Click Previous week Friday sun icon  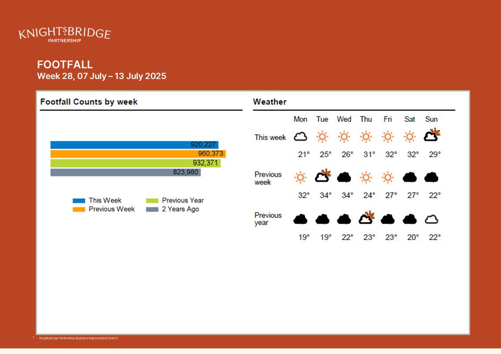coord(388,178)
